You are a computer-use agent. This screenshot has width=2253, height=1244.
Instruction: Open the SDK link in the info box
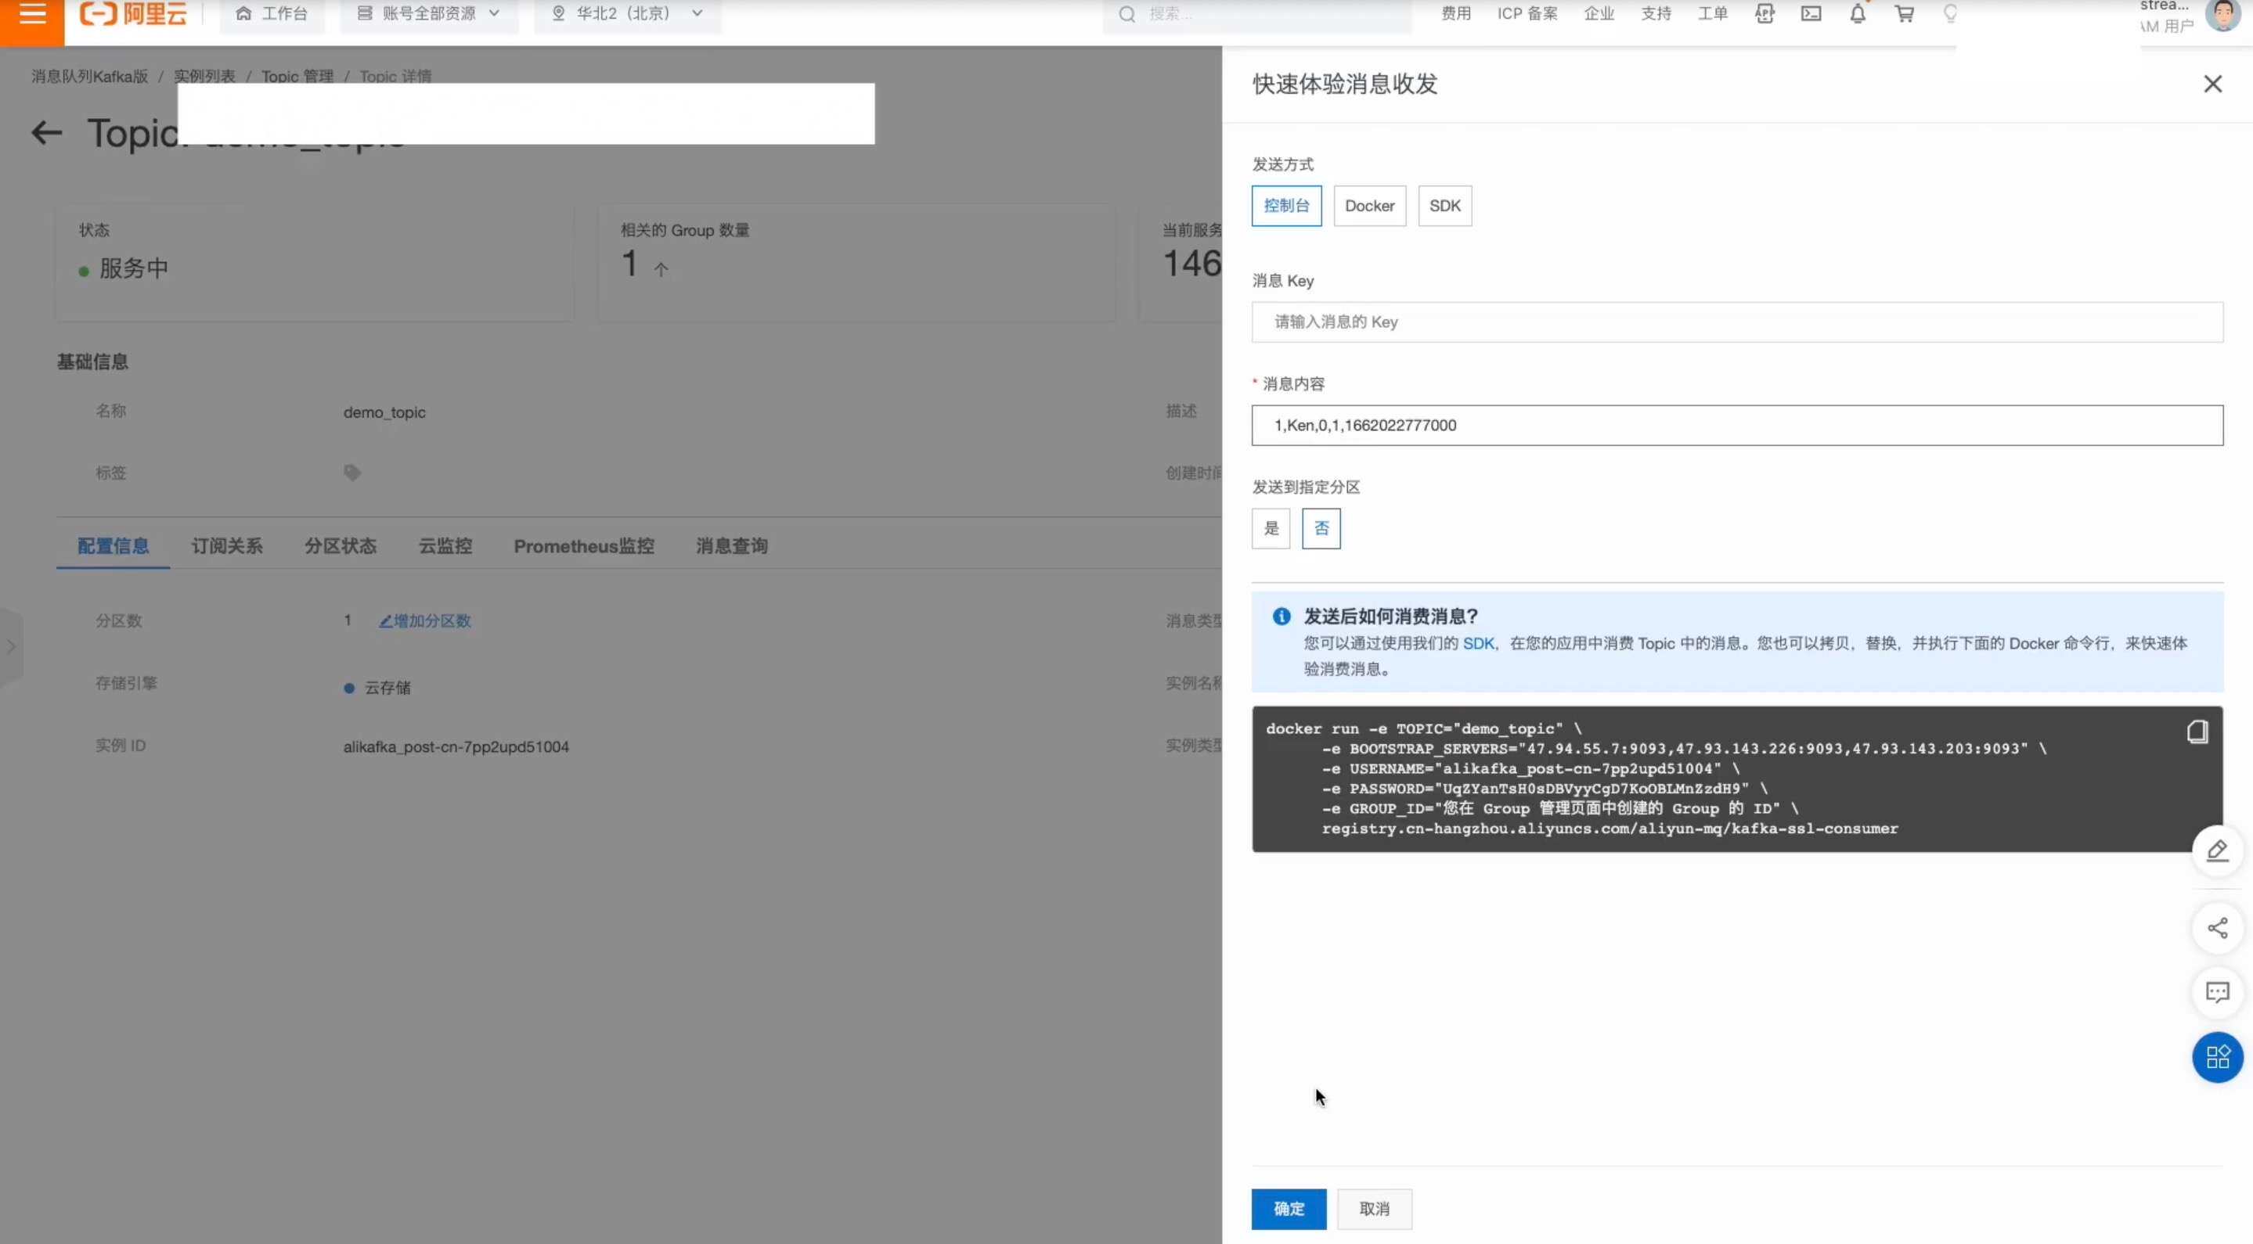tap(1477, 643)
